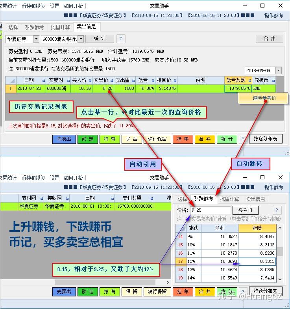
Task: Click 买入价 column header lock icon
Action: coord(90,80)
